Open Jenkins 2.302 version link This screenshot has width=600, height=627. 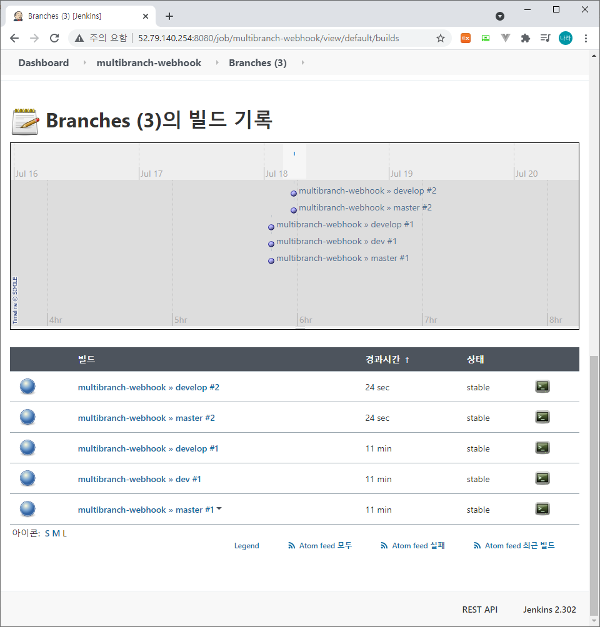[x=549, y=610]
